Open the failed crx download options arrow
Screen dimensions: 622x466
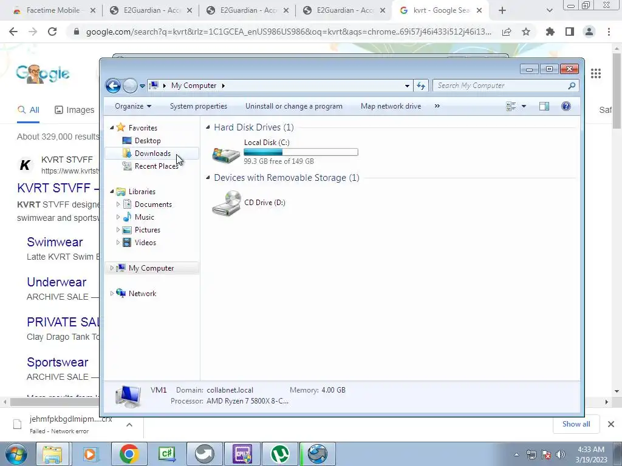[x=129, y=424]
